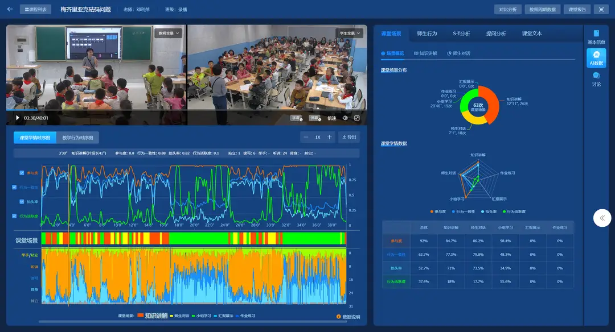Viewport: 615px width, 332px height.
Task: Uncheck the 参与度 chart checkbox
Action: point(22,173)
